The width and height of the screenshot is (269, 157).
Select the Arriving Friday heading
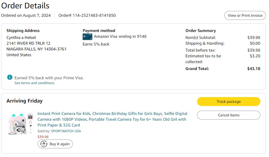24,101
